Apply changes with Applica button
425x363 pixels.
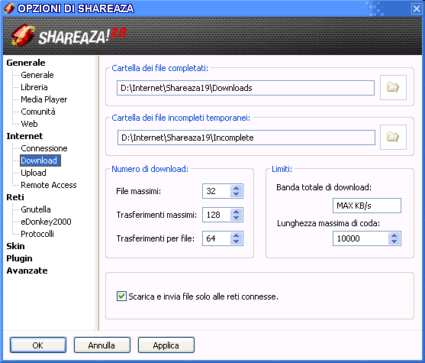[166, 345]
